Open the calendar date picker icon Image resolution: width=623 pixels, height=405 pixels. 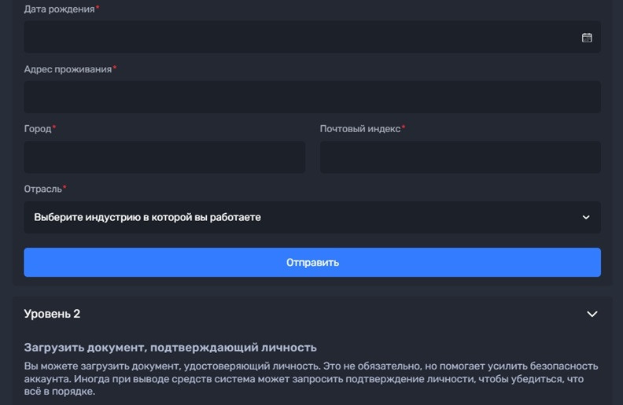click(x=586, y=37)
